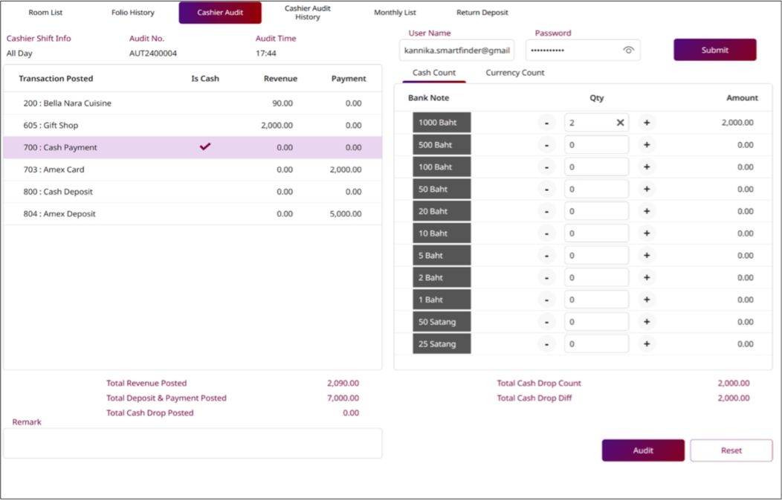Select the 804 : Amex Deposit row

pyautogui.click(x=193, y=214)
